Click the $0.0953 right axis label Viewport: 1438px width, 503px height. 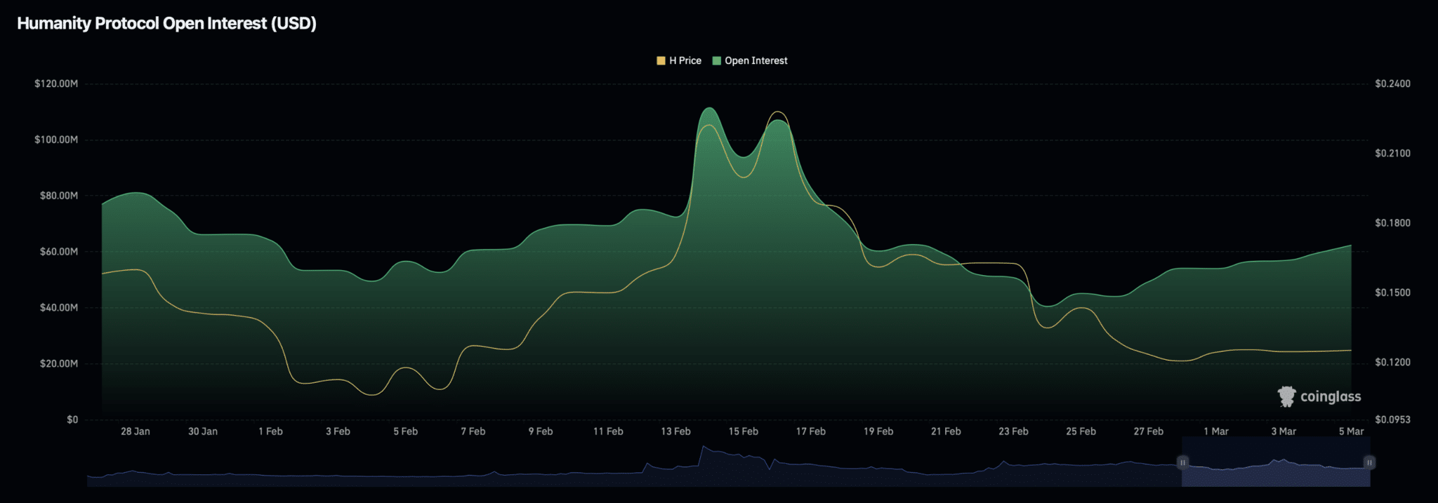1392,420
